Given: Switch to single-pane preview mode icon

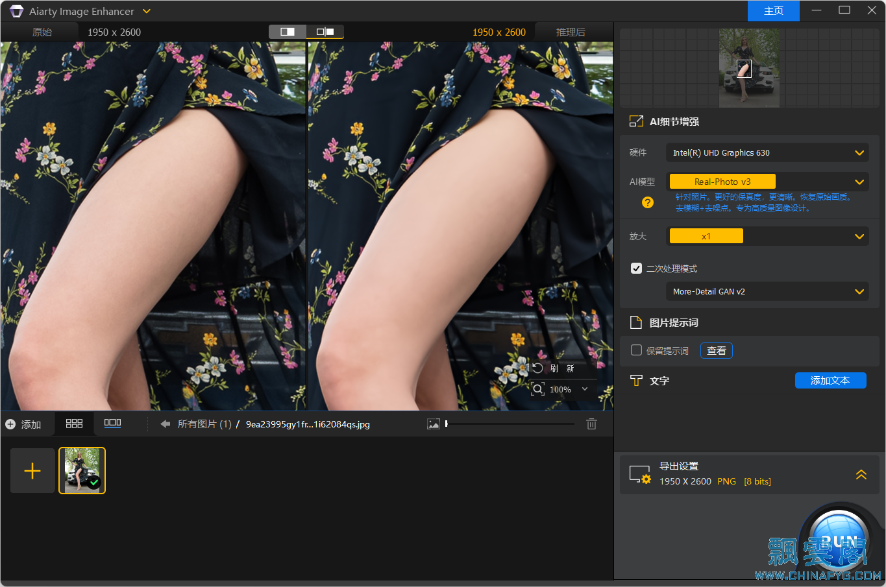Looking at the screenshot, I should 288,32.
